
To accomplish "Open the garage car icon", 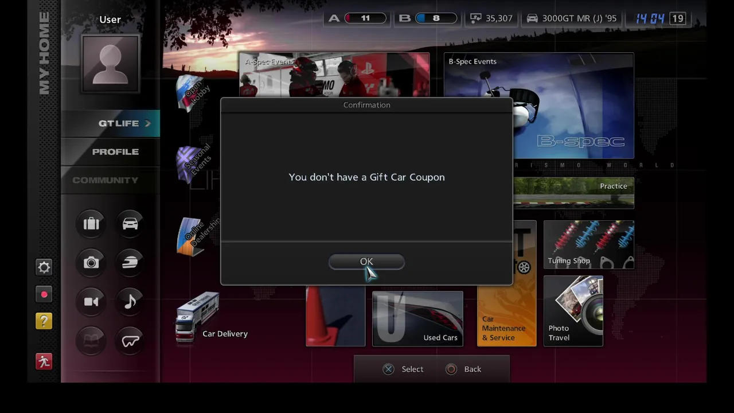I will pyautogui.click(x=130, y=224).
